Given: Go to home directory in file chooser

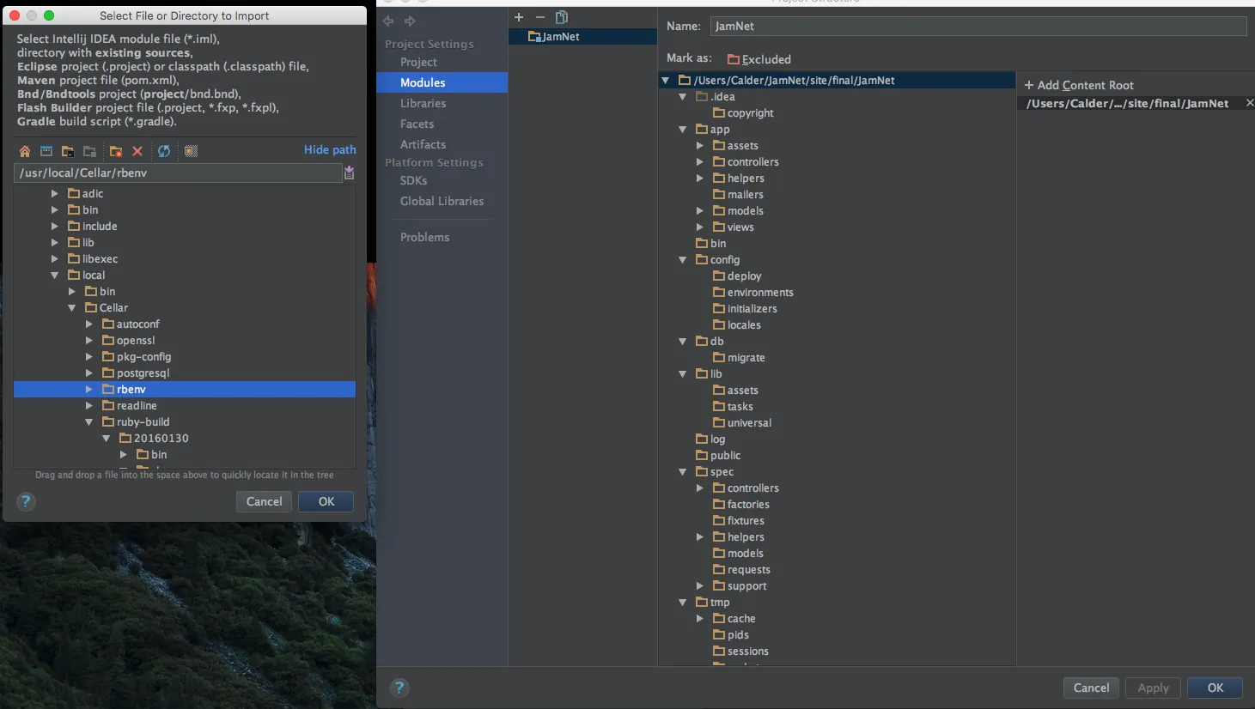Looking at the screenshot, I should (x=25, y=151).
